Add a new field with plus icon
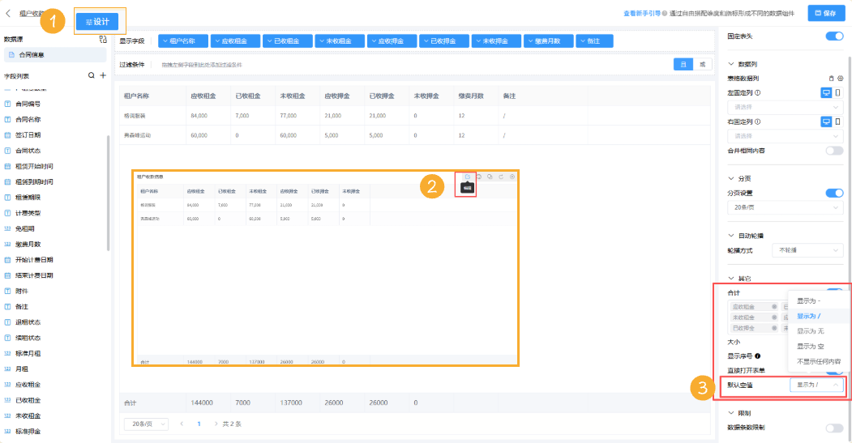 click(103, 75)
